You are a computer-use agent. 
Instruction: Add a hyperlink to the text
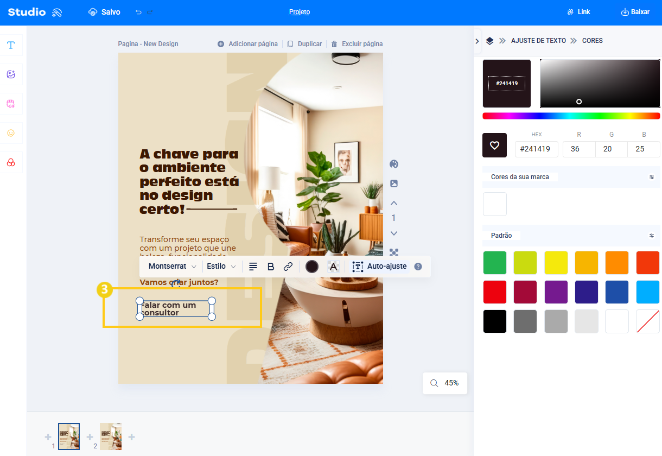pyautogui.click(x=288, y=267)
